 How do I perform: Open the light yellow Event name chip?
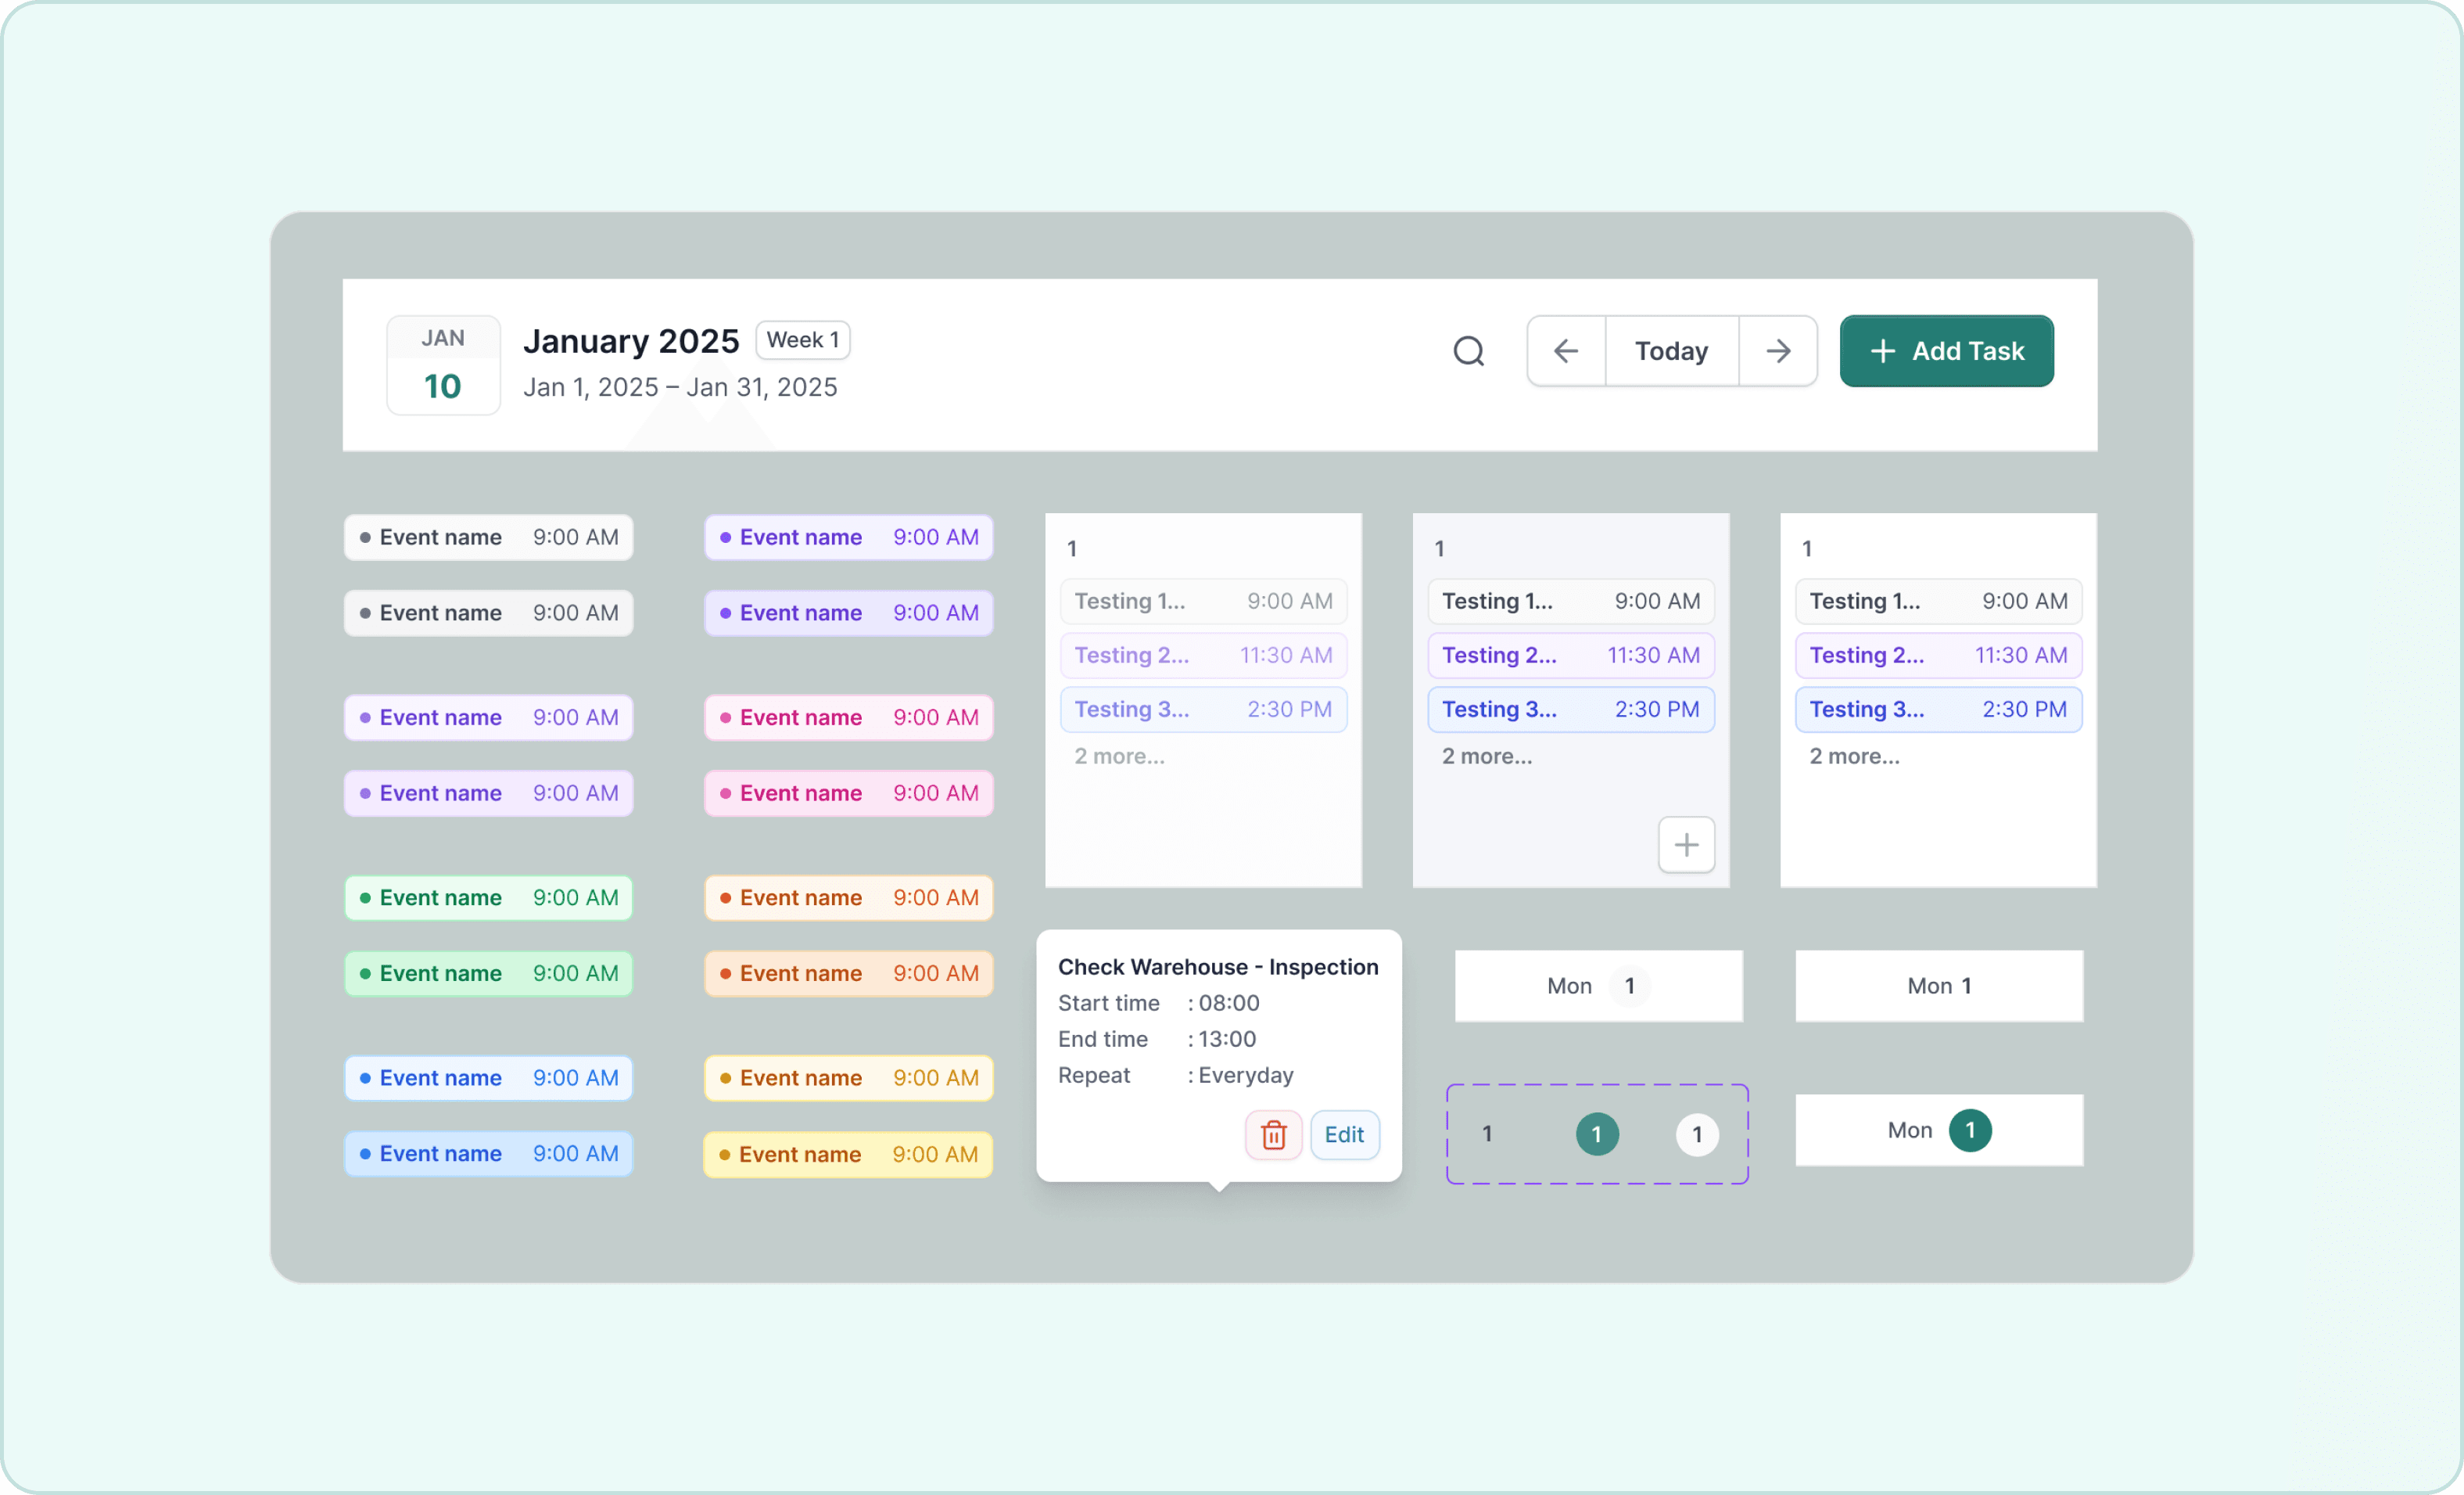[x=849, y=1078]
